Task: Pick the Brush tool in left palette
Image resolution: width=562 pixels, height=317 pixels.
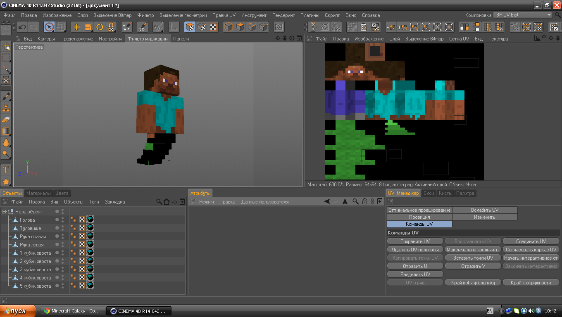Action: pos(6,97)
